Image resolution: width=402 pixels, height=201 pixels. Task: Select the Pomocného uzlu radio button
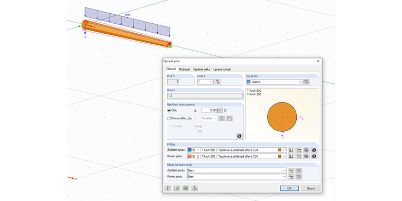(169, 118)
